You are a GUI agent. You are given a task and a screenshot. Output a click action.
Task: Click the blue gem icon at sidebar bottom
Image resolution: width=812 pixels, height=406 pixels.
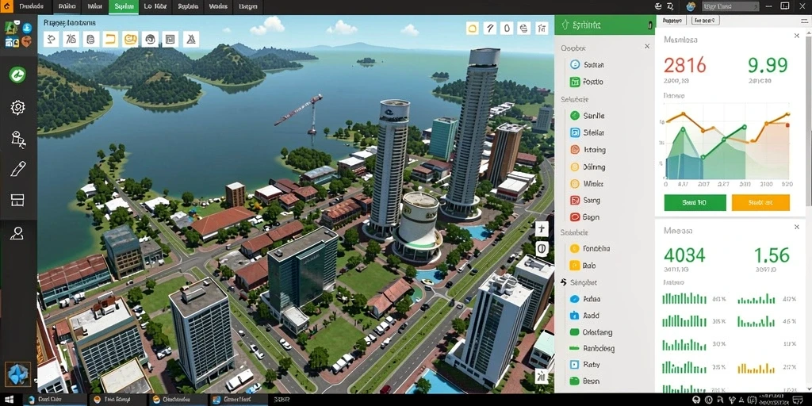[x=17, y=374]
